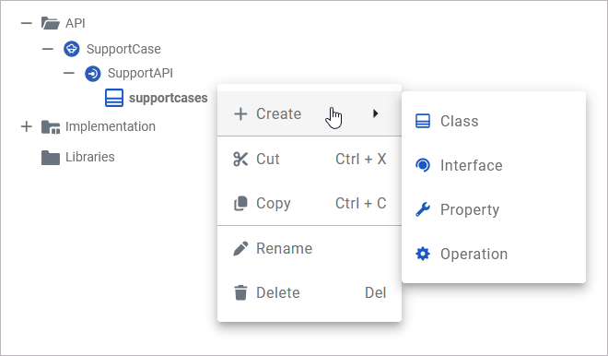Click the Libraries folder icon
608x356 pixels.
click(x=51, y=157)
